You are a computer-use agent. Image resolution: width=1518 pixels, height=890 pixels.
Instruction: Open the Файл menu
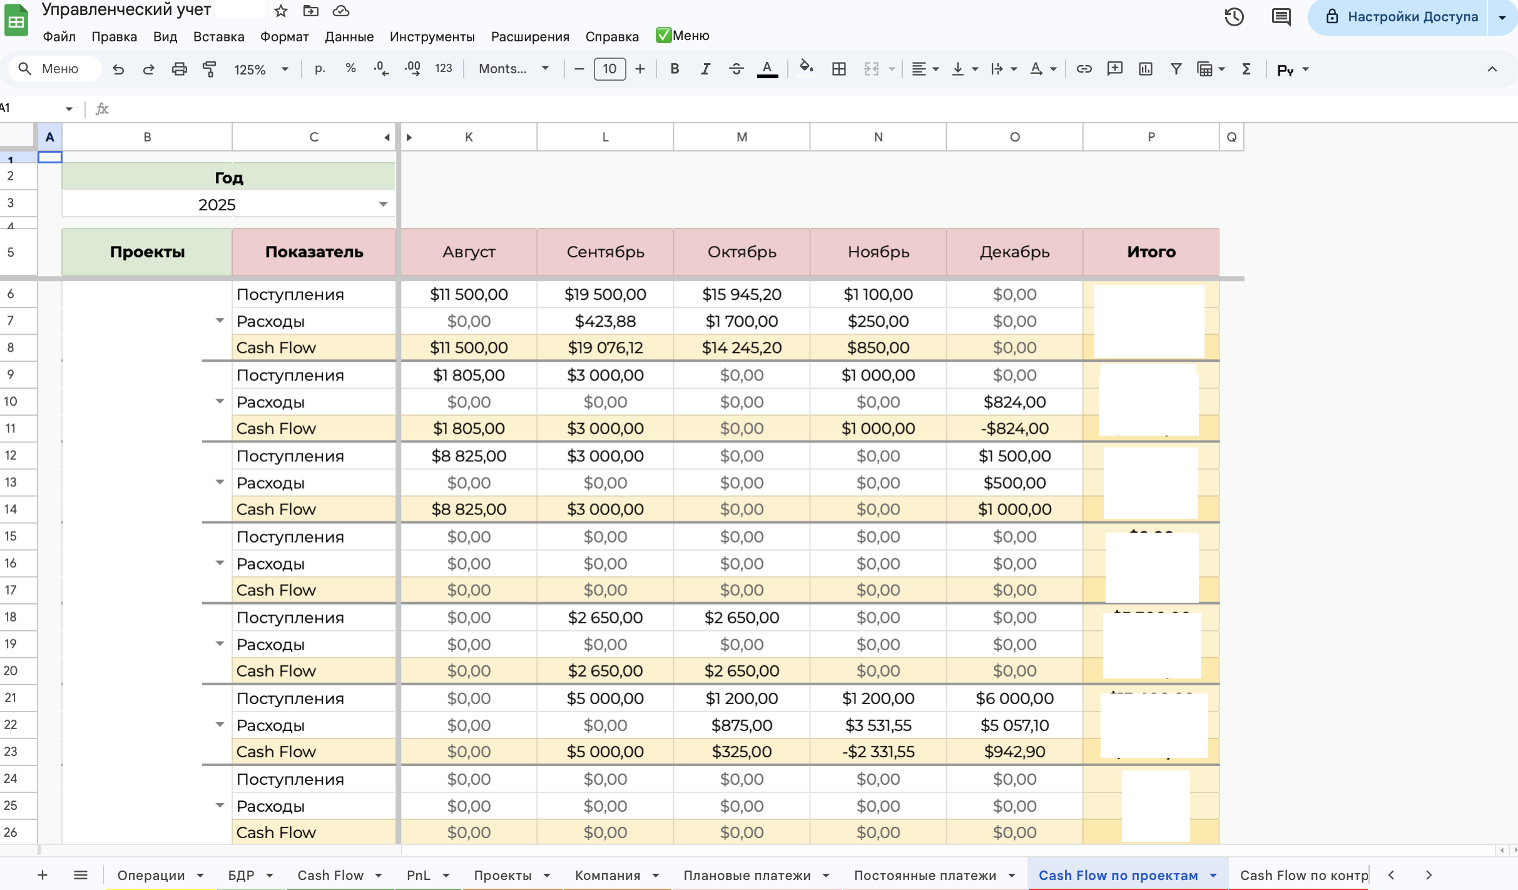[59, 36]
